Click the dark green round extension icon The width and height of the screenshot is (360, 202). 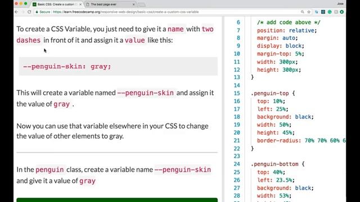pos(342,12)
